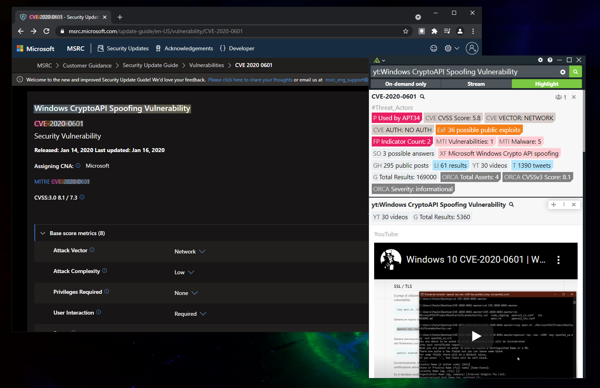
Task: Click plus icon on YouTube result card
Action: point(554,204)
